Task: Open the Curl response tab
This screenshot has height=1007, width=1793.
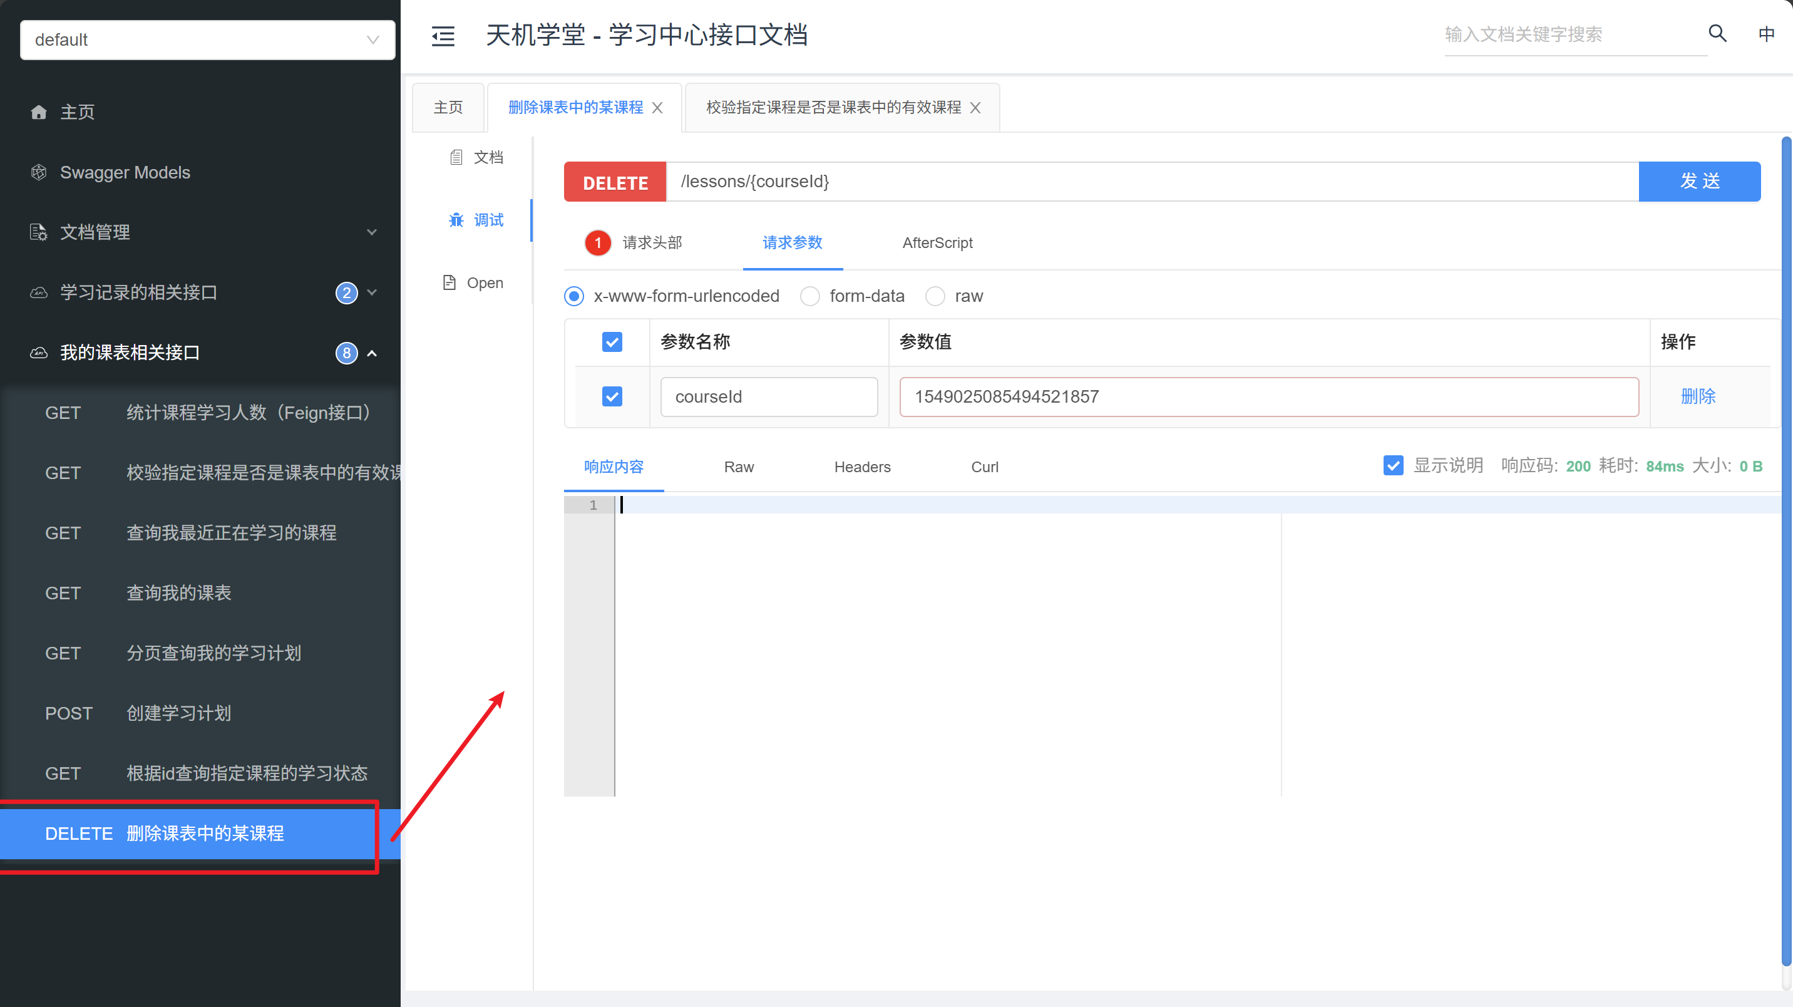Action: 984,467
